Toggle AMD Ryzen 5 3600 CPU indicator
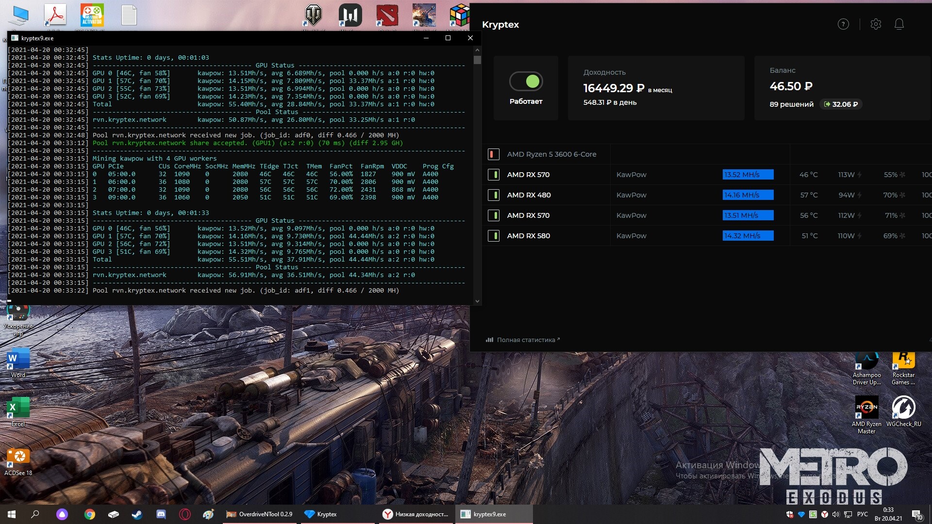The image size is (932, 524). pyautogui.click(x=494, y=154)
